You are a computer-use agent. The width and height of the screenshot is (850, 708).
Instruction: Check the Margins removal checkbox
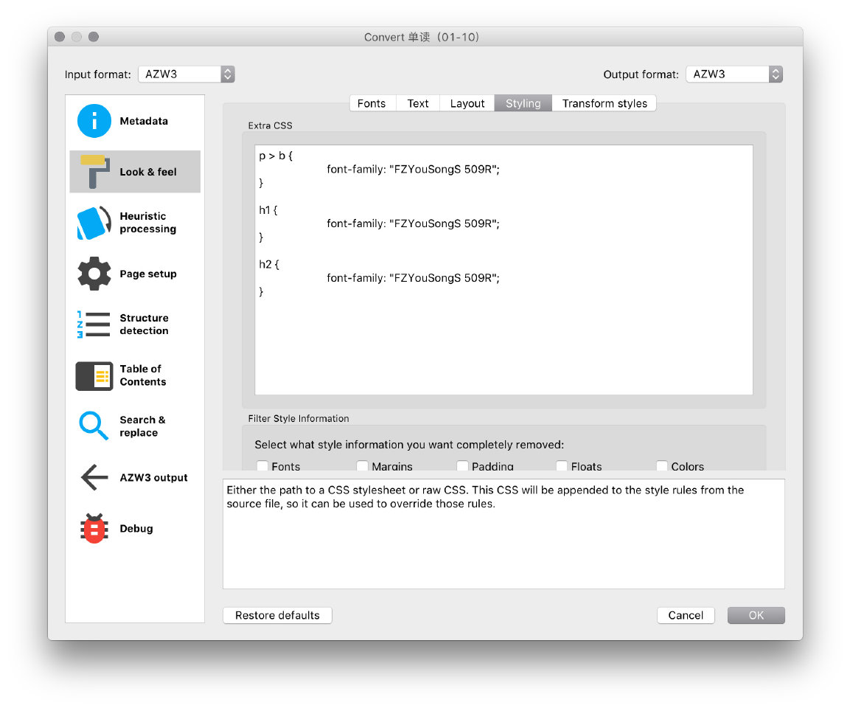point(362,466)
